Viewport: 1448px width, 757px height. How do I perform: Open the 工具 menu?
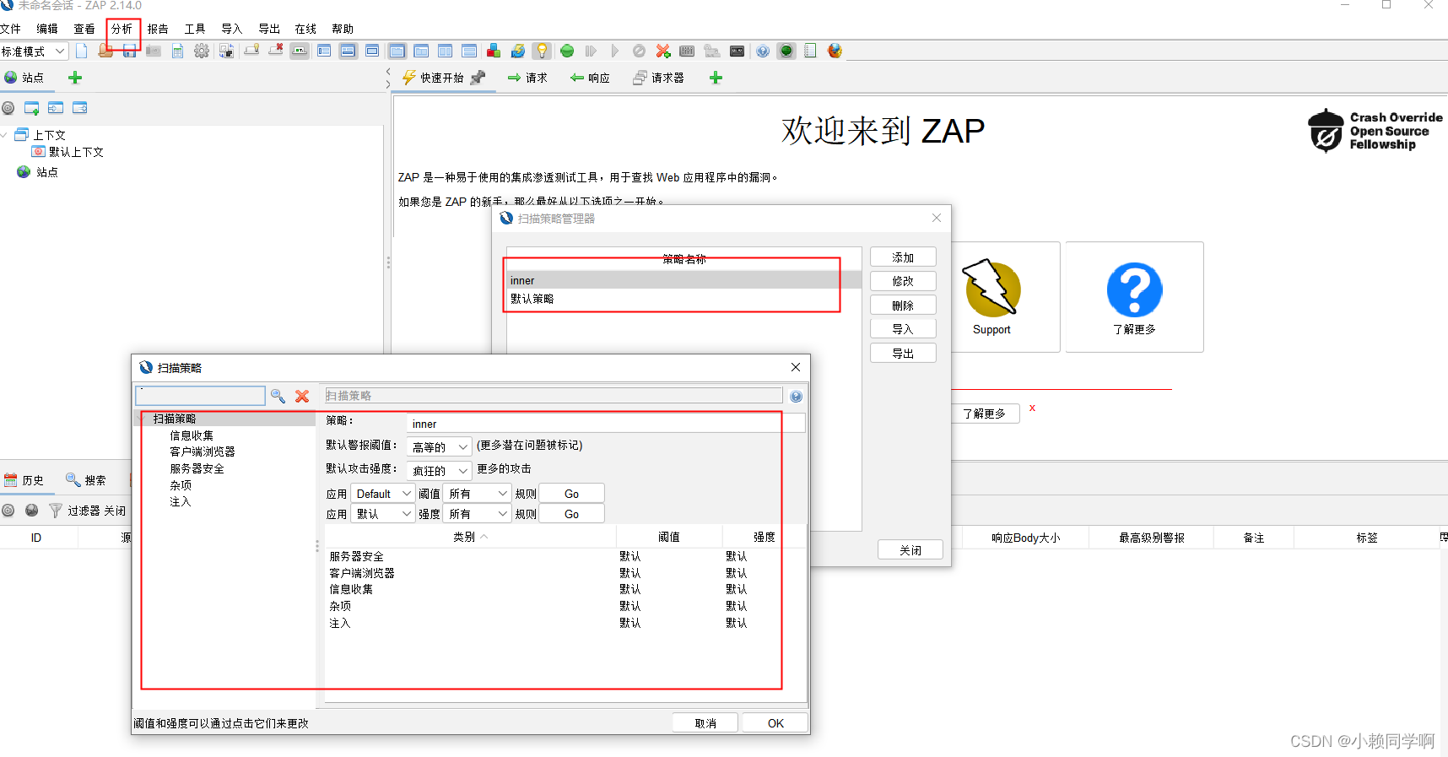click(x=195, y=29)
